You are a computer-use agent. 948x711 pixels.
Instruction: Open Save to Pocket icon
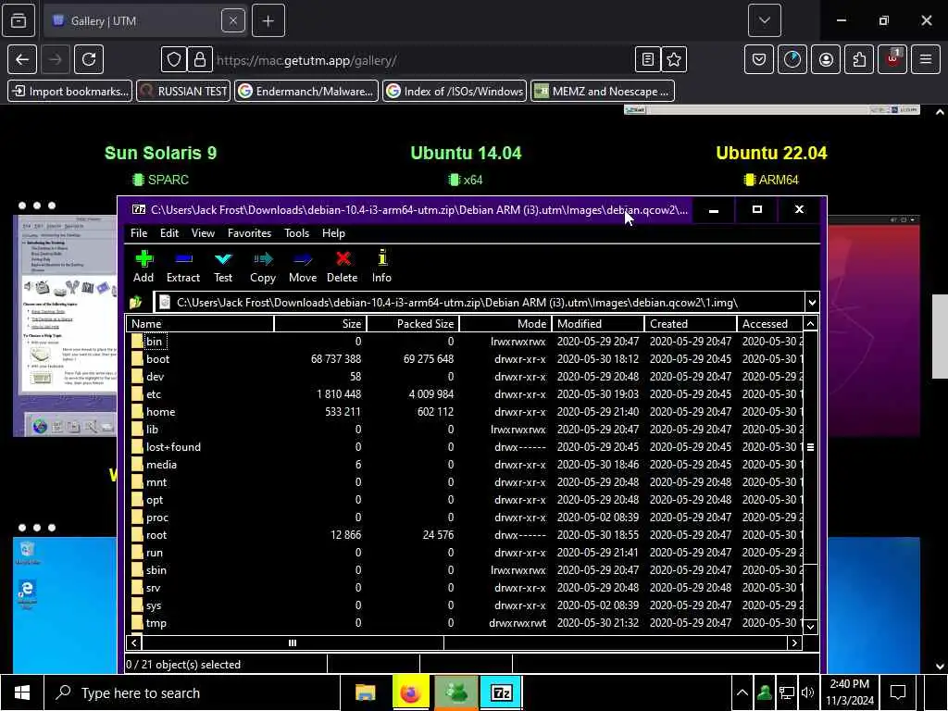[759, 59]
